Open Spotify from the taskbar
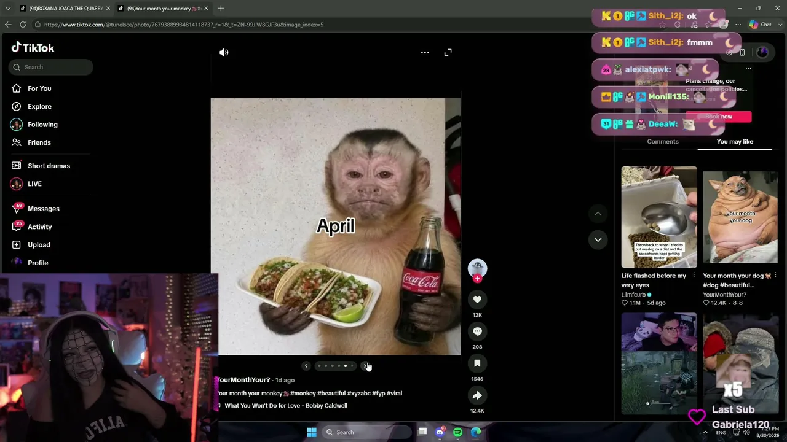 click(457, 432)
